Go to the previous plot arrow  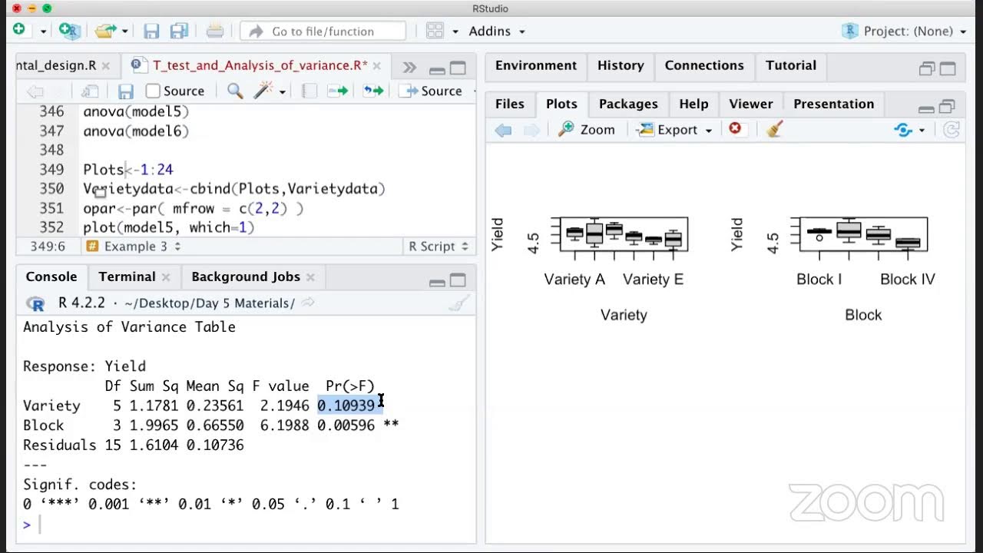pyautogui.click(x=504, y=130)
